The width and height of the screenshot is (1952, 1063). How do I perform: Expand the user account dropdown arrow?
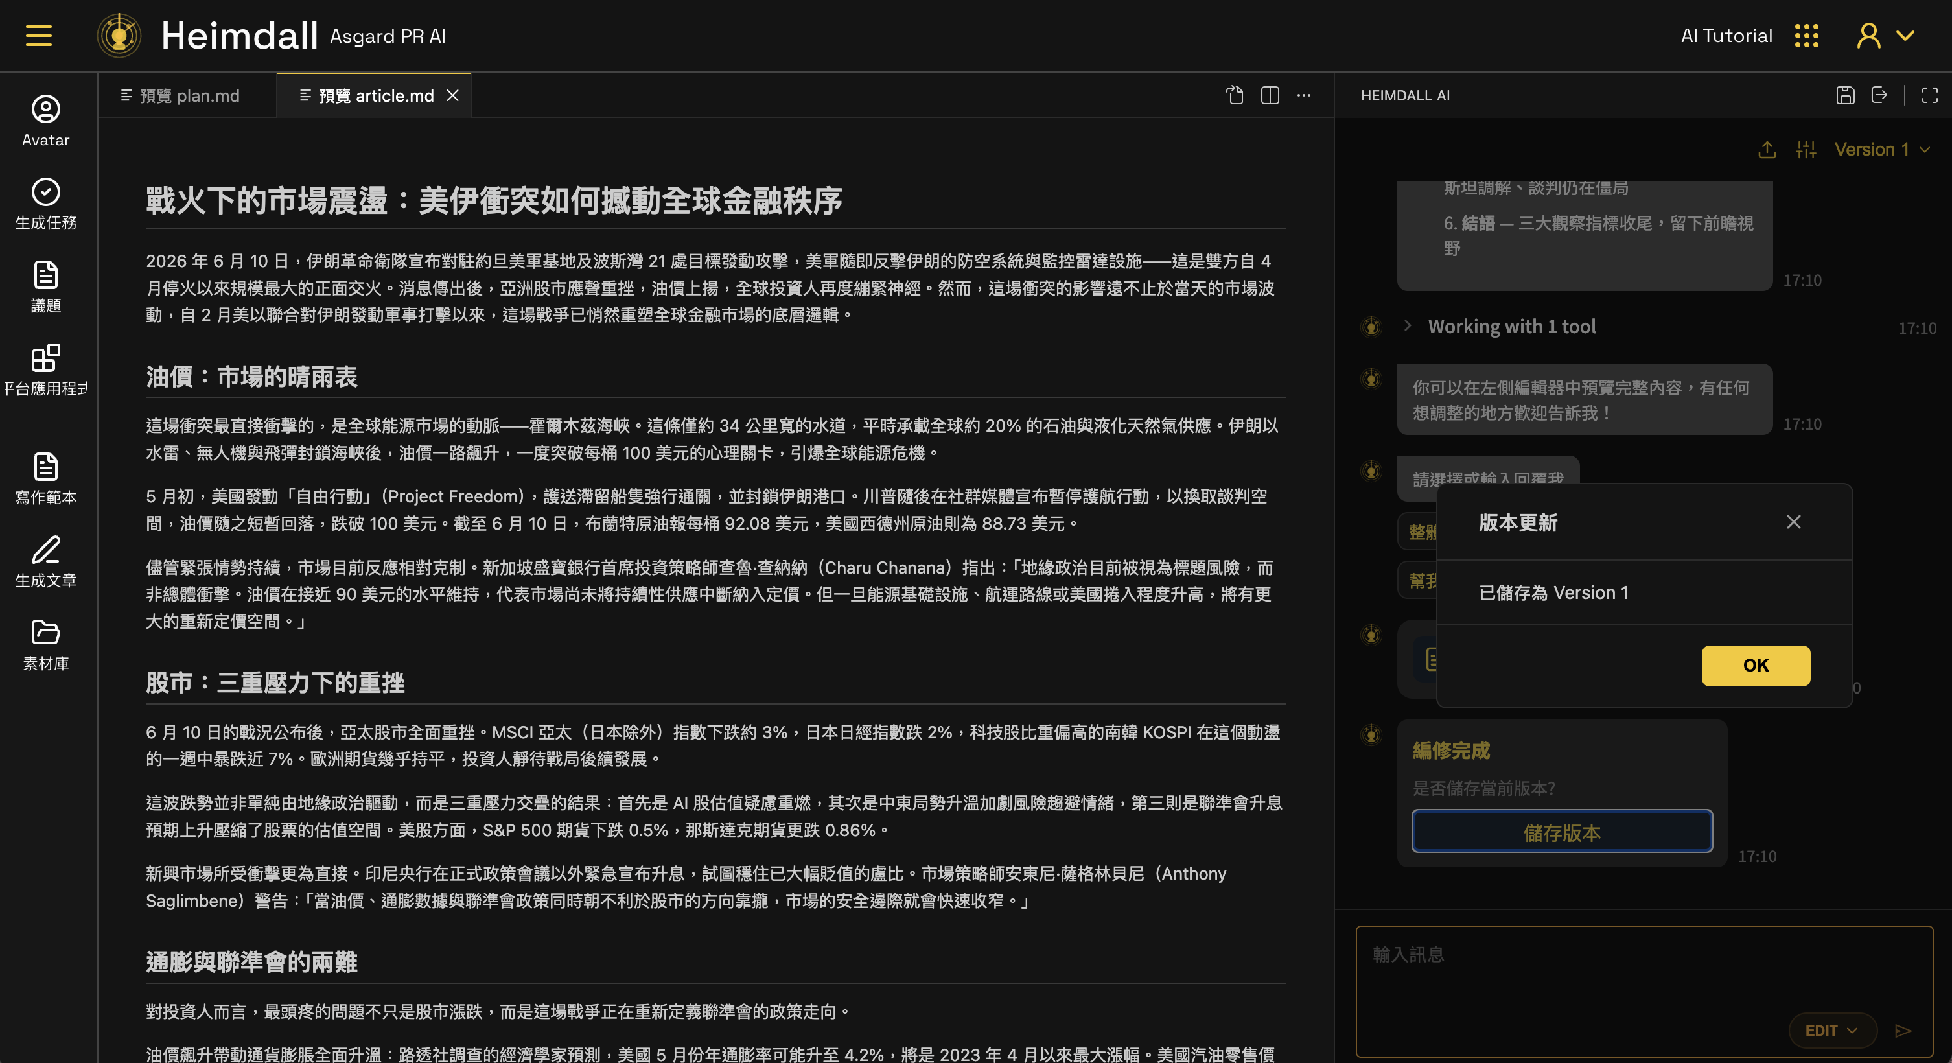pyautogui.click(x=1905, y=36)
